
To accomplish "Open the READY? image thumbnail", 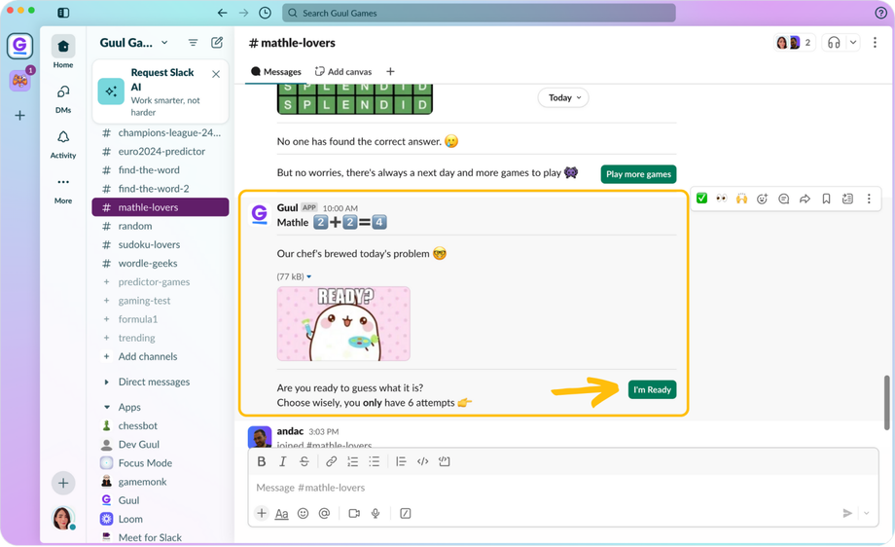I will pos(343,324).
